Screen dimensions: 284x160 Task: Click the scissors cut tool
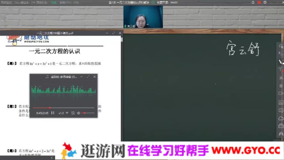281,78
